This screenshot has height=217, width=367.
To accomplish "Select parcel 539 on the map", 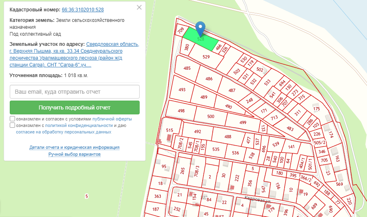I will point(276,144).
